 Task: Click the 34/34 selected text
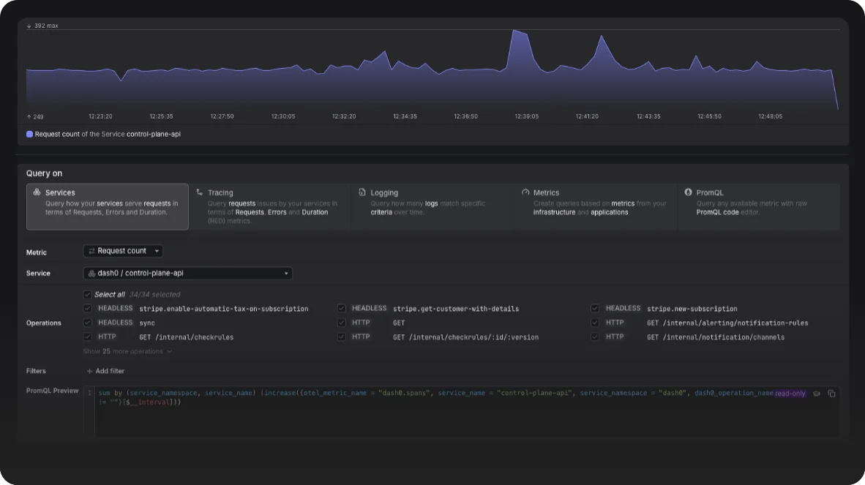[x=154, y=294]
